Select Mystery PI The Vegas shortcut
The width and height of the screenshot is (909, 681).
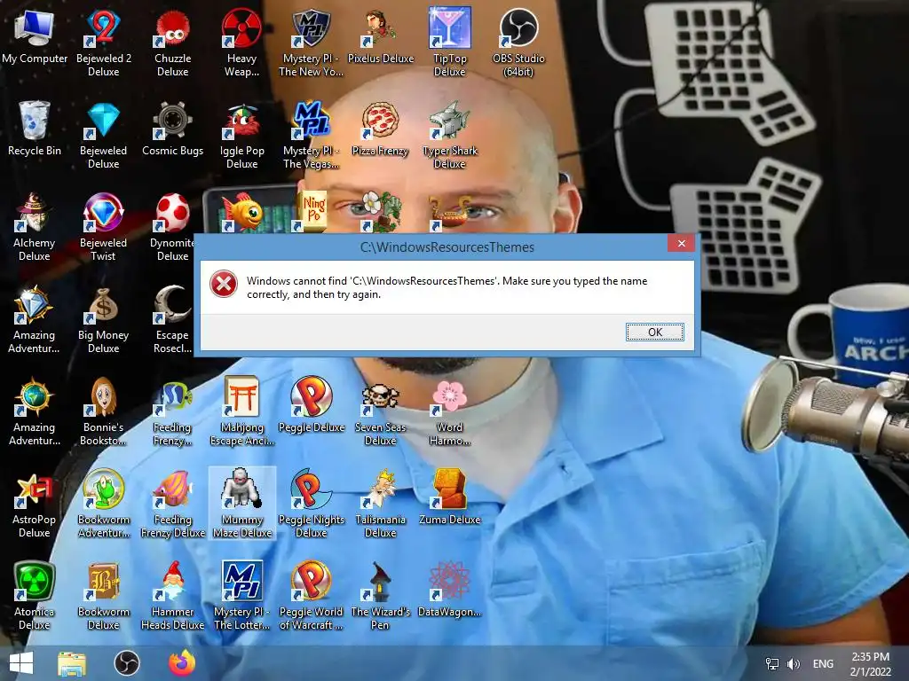coord(312,135)
